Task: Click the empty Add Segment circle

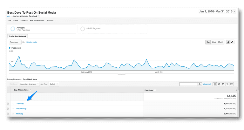Action: (83, 29)
